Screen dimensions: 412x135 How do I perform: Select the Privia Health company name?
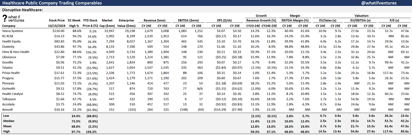pos(11,73)
